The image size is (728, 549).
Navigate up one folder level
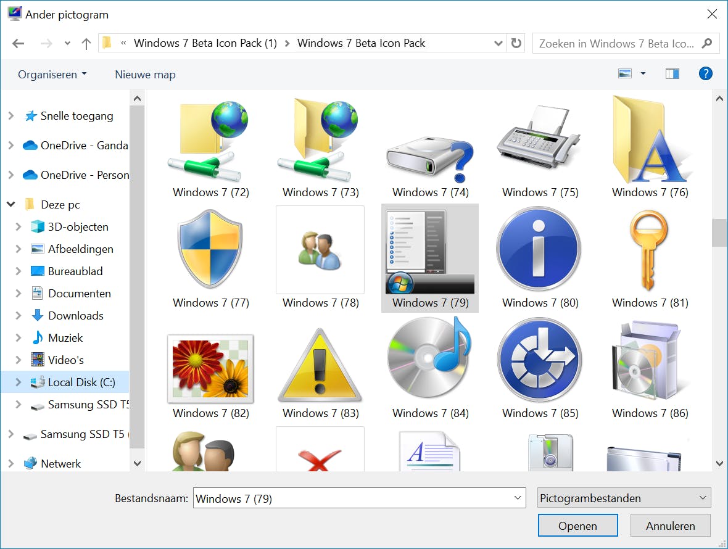pyautogui.click(x=86, y=44)
